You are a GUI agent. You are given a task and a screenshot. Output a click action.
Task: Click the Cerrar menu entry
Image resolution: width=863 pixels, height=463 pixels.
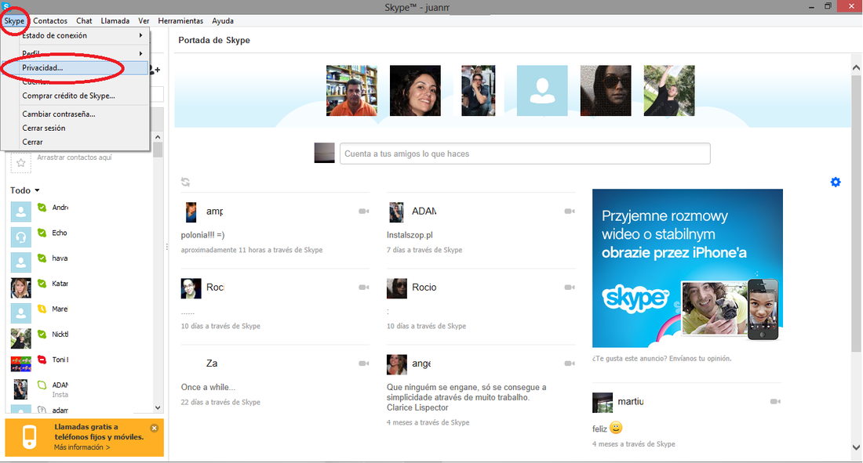(x=75, y=142)
